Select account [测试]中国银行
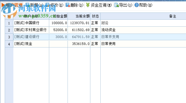The height and width of the screenshot is (103, 186). 27,23
